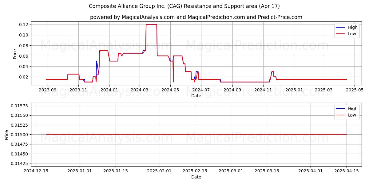Click the 0.01575 y-axis label in the bottom chart
This screenshot has width=369, height=184.
(x=20, y=106)
